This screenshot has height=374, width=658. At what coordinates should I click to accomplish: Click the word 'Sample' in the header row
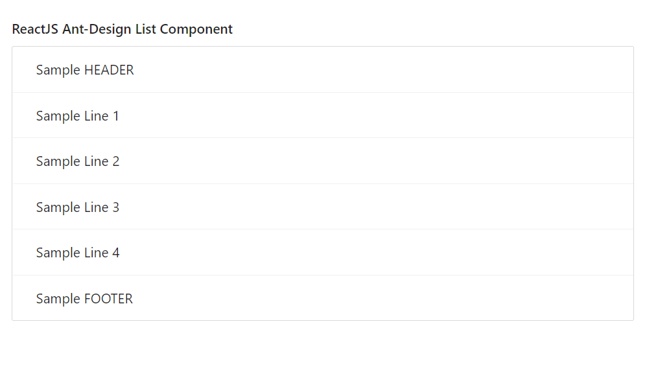click(x=58, y=70)
